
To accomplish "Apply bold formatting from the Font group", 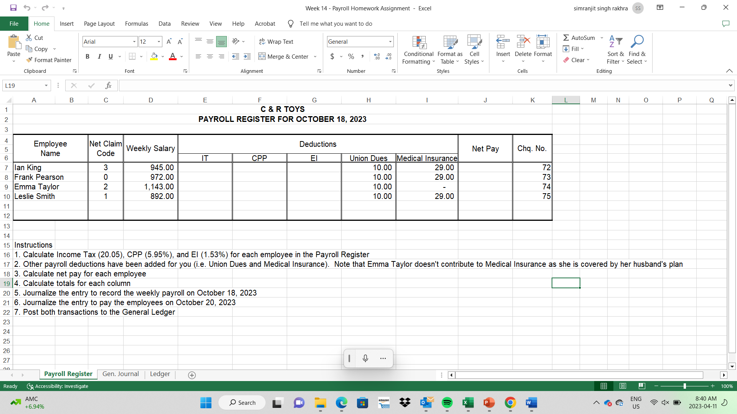I will click(x=87, y=56).
